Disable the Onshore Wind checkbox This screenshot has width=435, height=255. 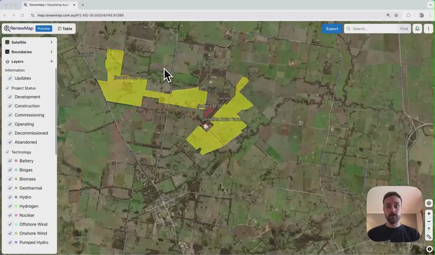[x=10, y=233]
